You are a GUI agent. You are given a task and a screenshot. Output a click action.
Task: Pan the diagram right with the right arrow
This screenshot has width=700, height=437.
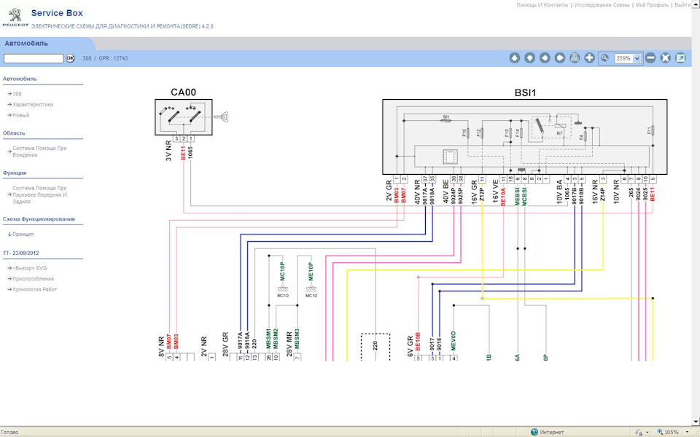(x=559, y=58)
